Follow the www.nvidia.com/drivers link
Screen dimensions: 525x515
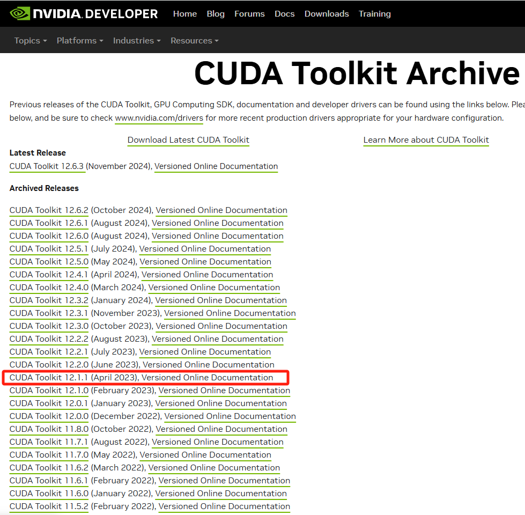159,118
